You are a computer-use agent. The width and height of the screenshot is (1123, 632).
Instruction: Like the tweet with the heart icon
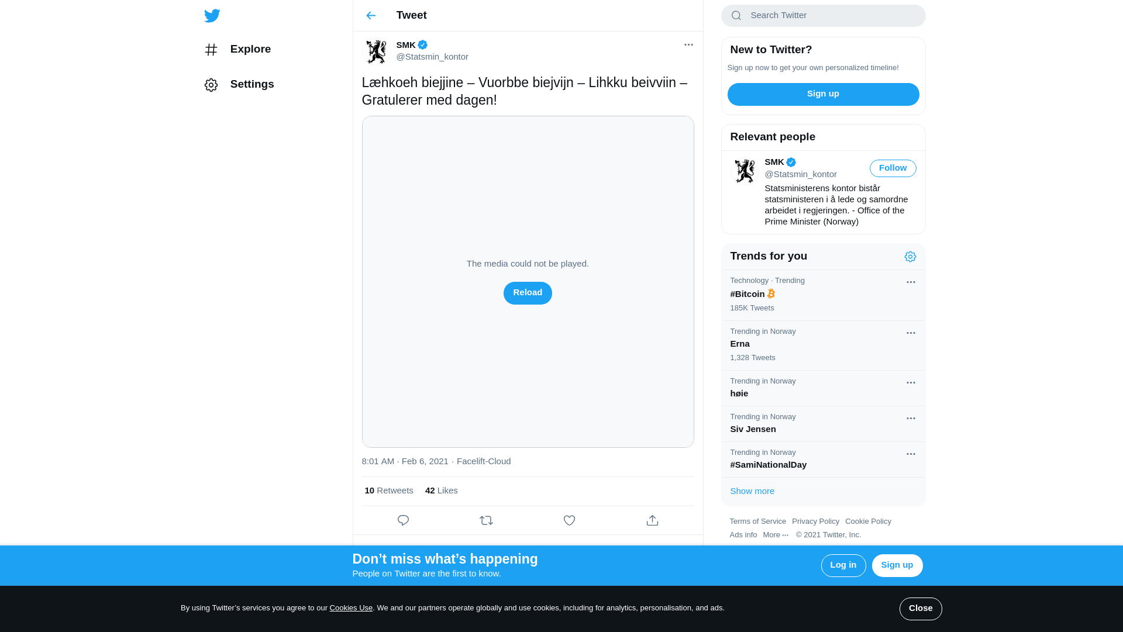point(569,520)
